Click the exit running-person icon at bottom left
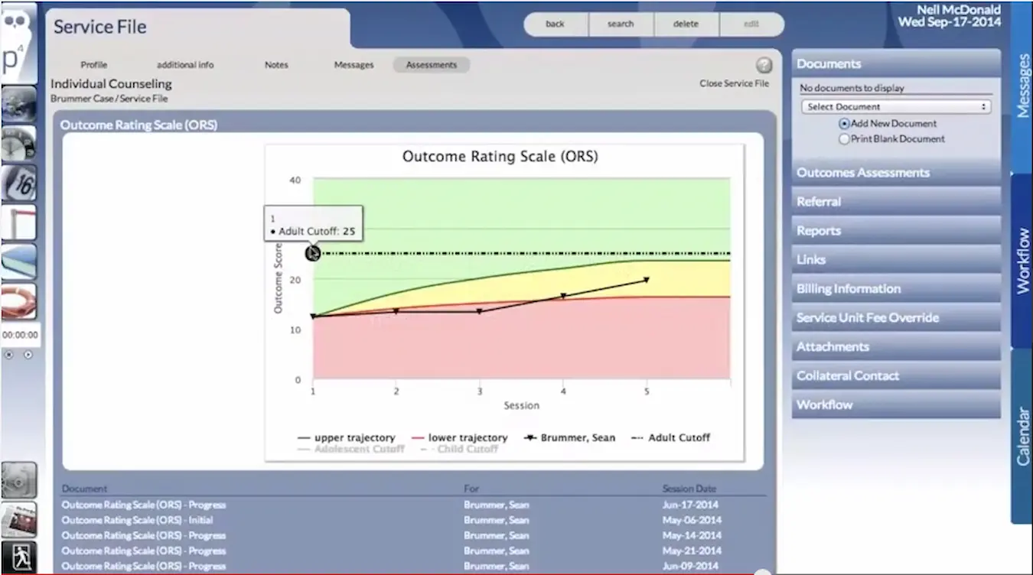The width and height of the screenshot is (1033, 575). pos(19,557)
